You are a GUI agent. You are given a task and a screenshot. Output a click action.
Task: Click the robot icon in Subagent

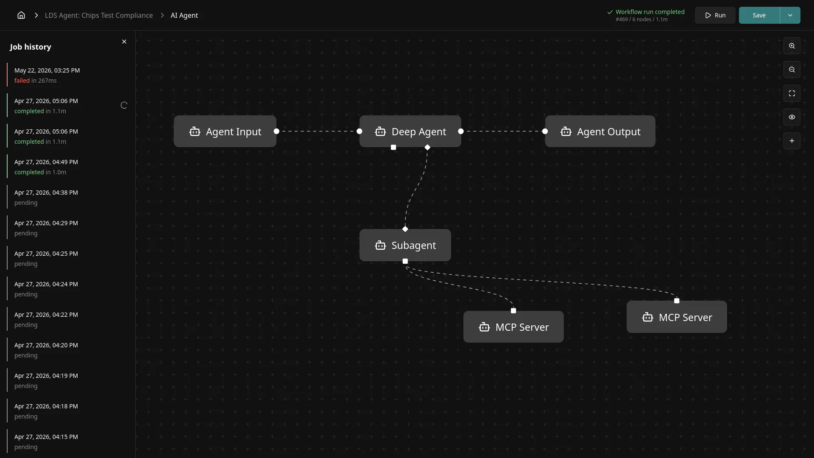pos(380,245)
